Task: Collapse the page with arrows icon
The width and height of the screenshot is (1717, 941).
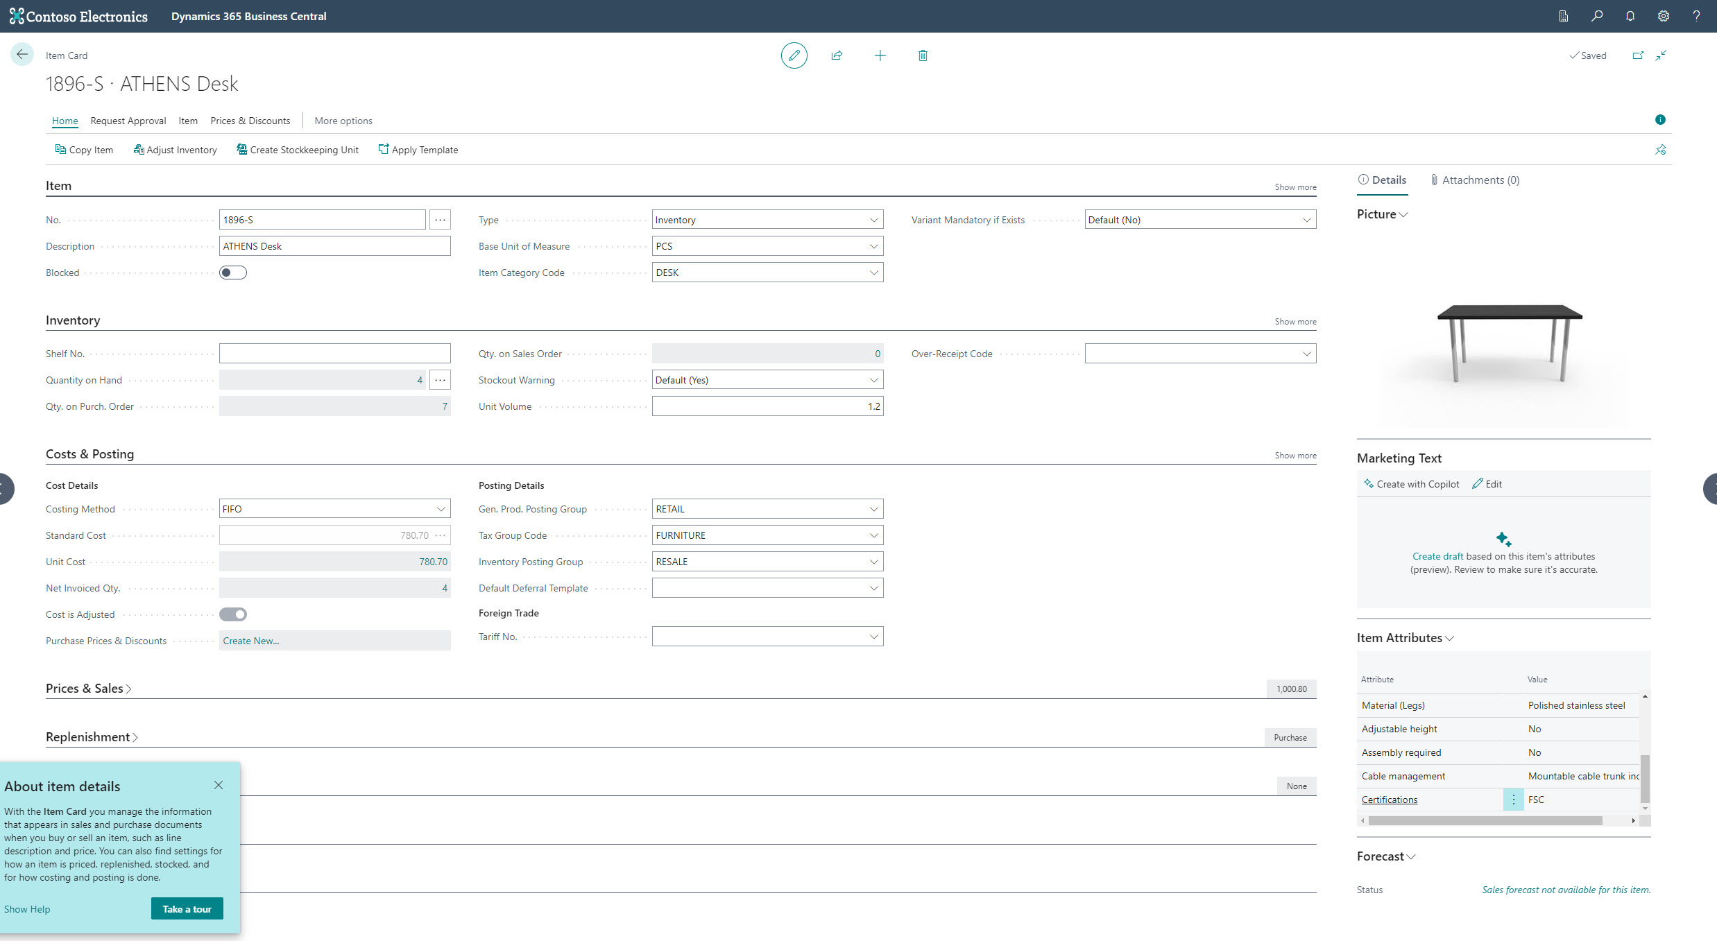Action: coord(1661,55)
